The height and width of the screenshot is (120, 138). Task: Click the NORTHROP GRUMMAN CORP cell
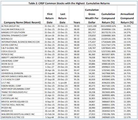click(x=16, y=89)
